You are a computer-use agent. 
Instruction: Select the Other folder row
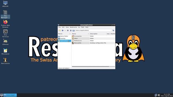pyautogui.click(x=93, y=38)
